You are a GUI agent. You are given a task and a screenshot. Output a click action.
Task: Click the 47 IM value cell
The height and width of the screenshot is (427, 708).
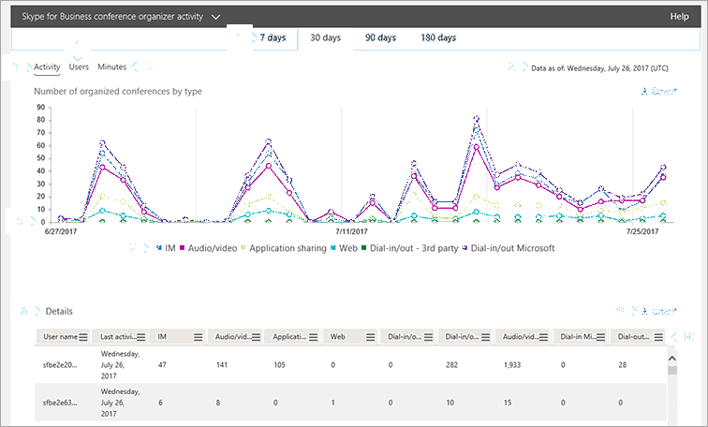[x=162, y=364]
